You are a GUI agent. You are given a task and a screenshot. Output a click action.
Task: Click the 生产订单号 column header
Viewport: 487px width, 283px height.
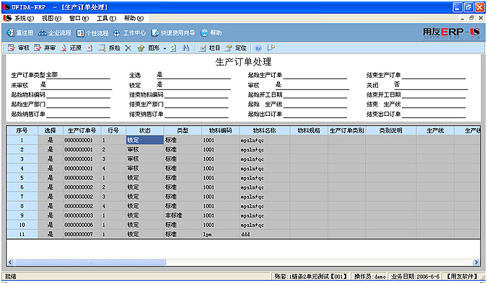pos(82,130)
